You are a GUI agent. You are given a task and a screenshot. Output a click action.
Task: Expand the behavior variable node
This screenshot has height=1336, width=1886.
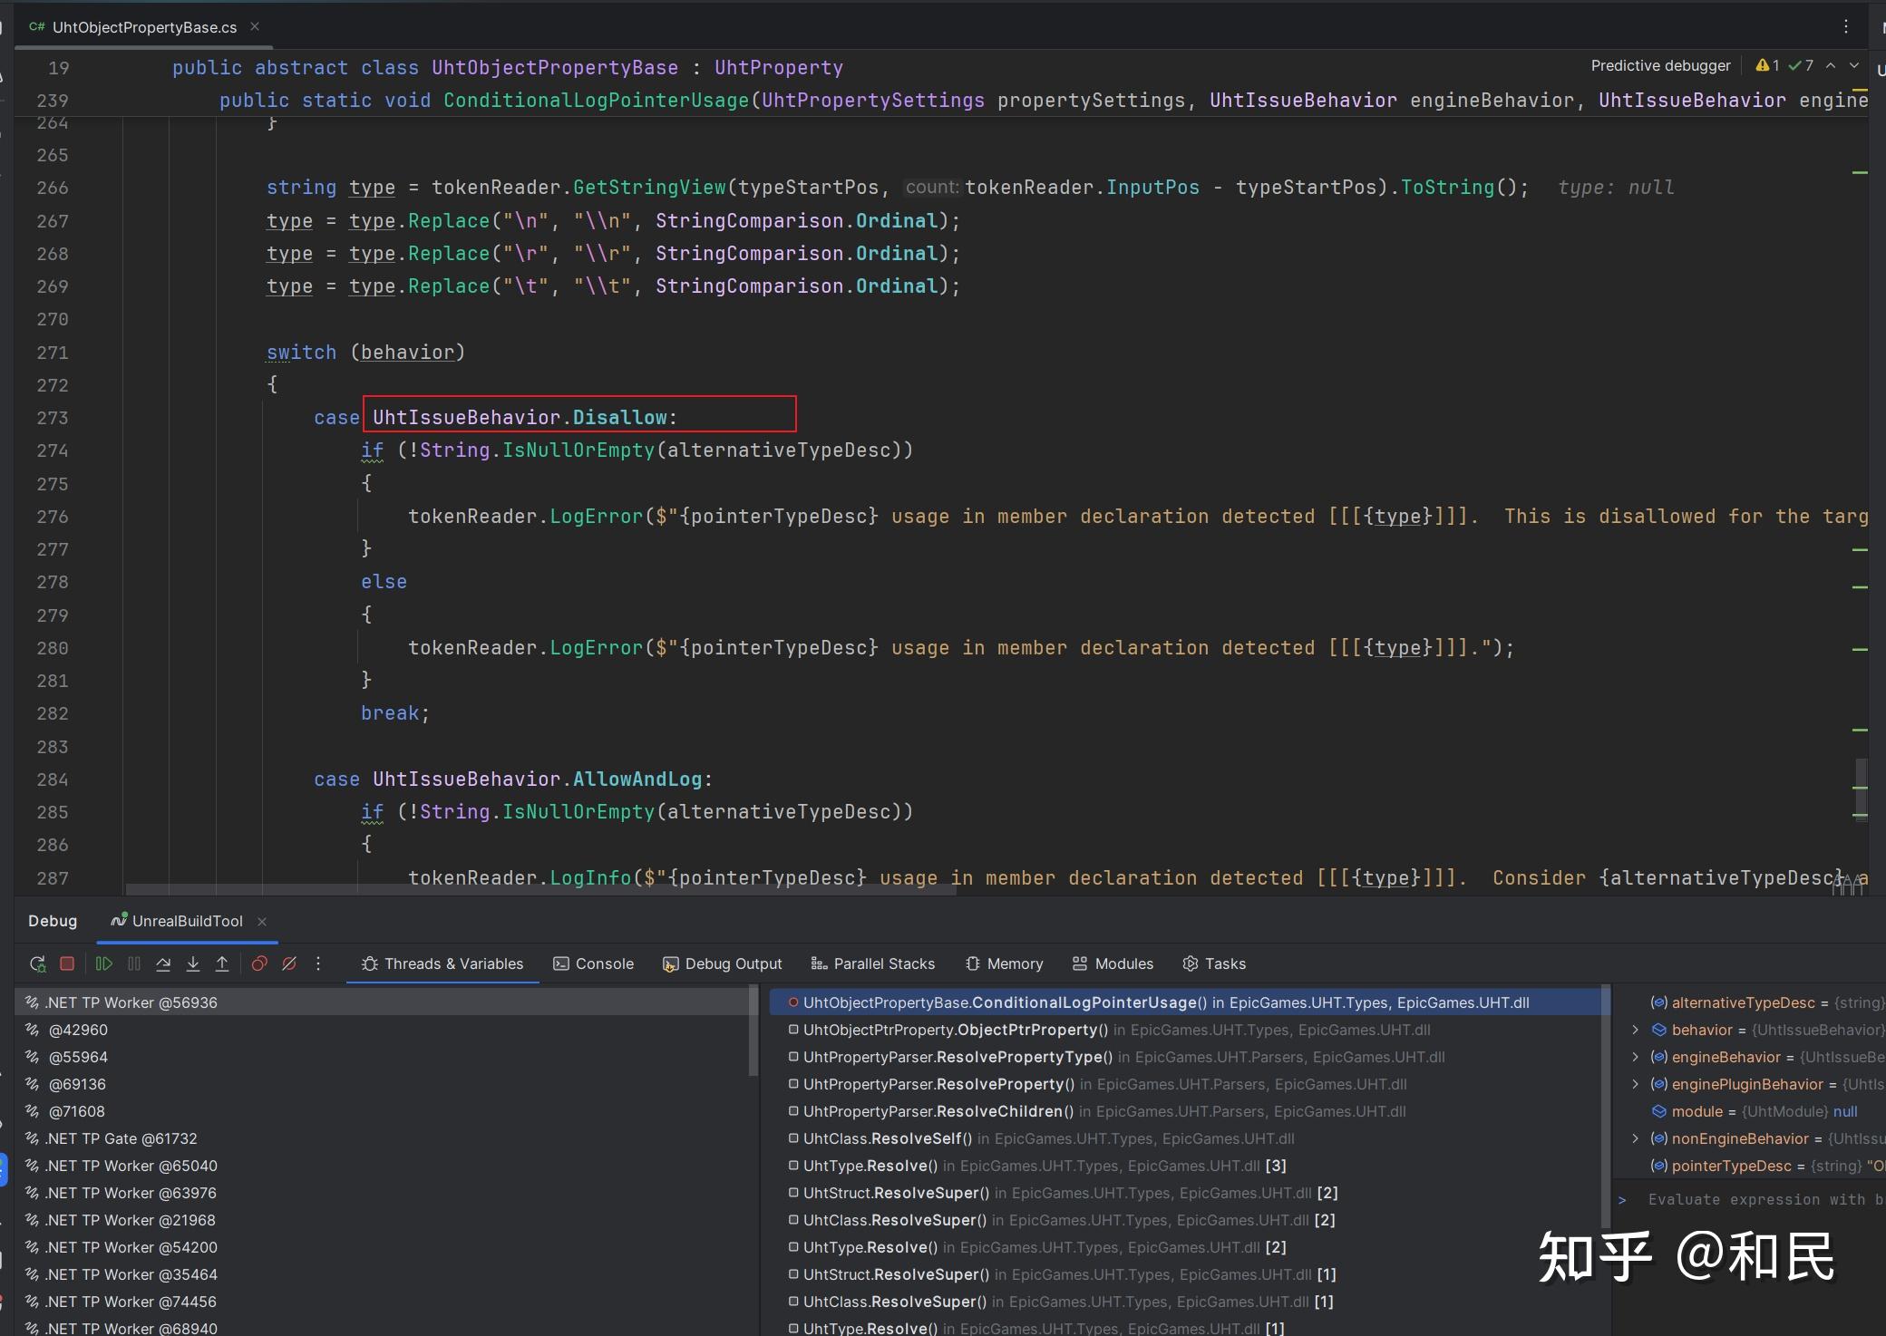[x=1635, y=1030]
